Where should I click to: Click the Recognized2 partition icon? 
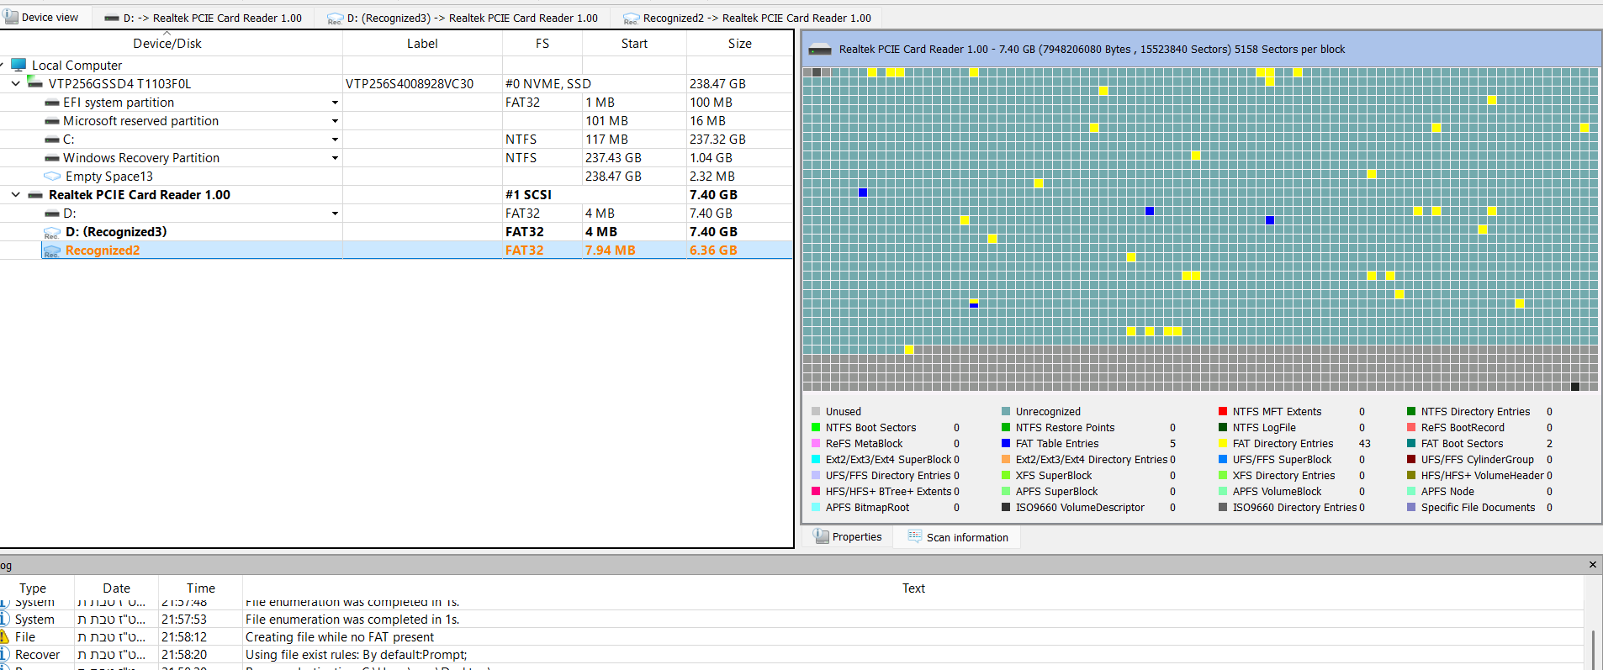tap(52, 251)
